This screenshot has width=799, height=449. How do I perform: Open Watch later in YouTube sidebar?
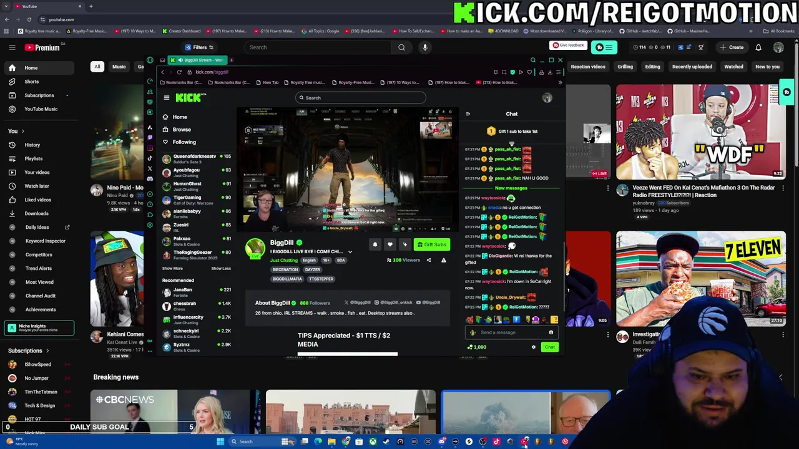pos(37,186)
